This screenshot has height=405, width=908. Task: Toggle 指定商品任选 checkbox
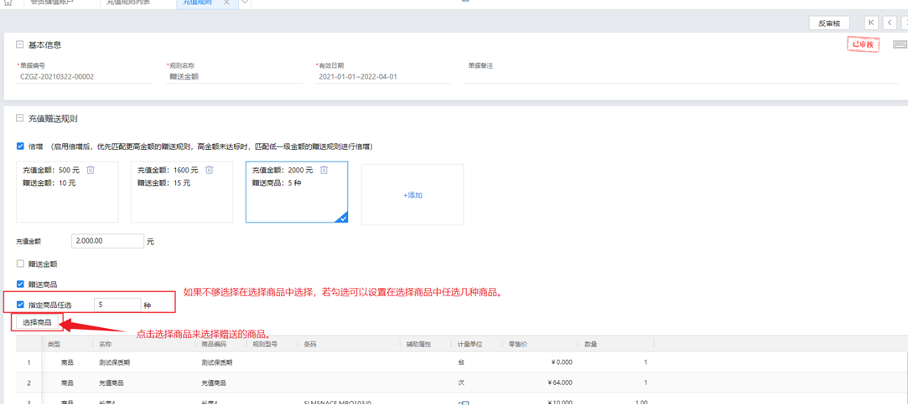21,305
